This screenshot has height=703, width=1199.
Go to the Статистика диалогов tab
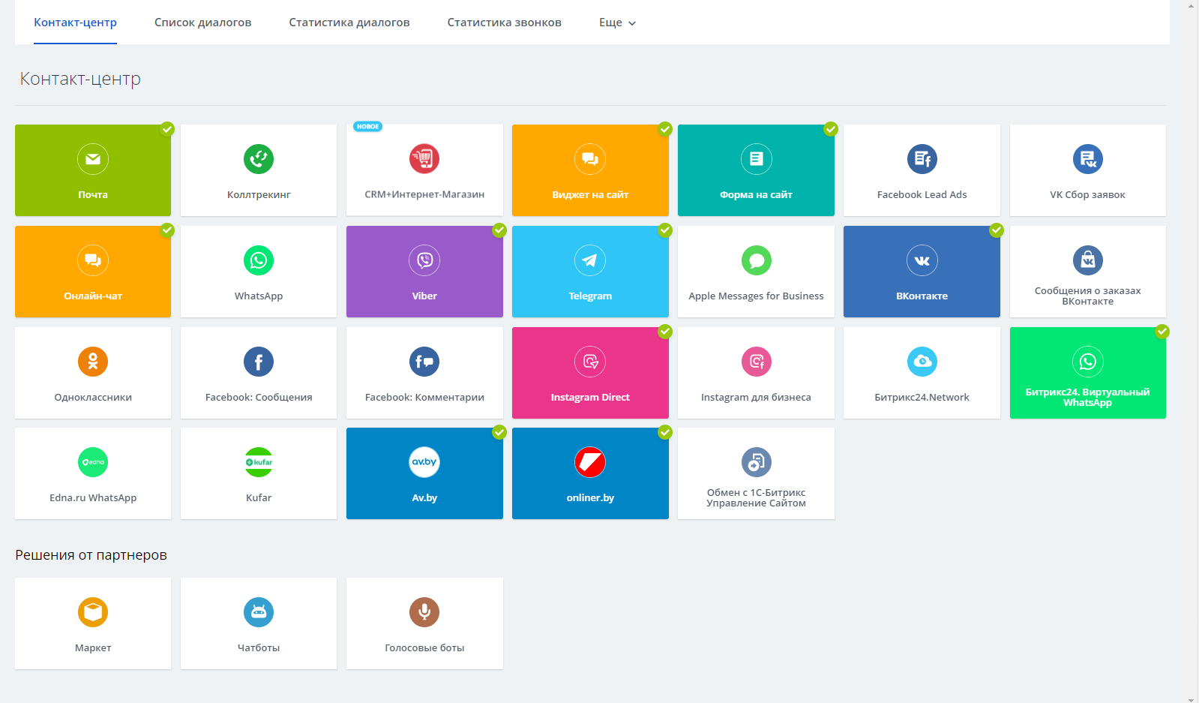(x=349, y=23)
